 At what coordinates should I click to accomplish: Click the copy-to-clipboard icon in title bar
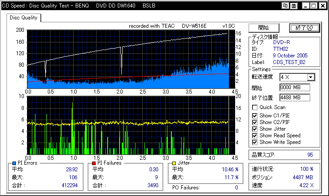click(x=285, y=6)
